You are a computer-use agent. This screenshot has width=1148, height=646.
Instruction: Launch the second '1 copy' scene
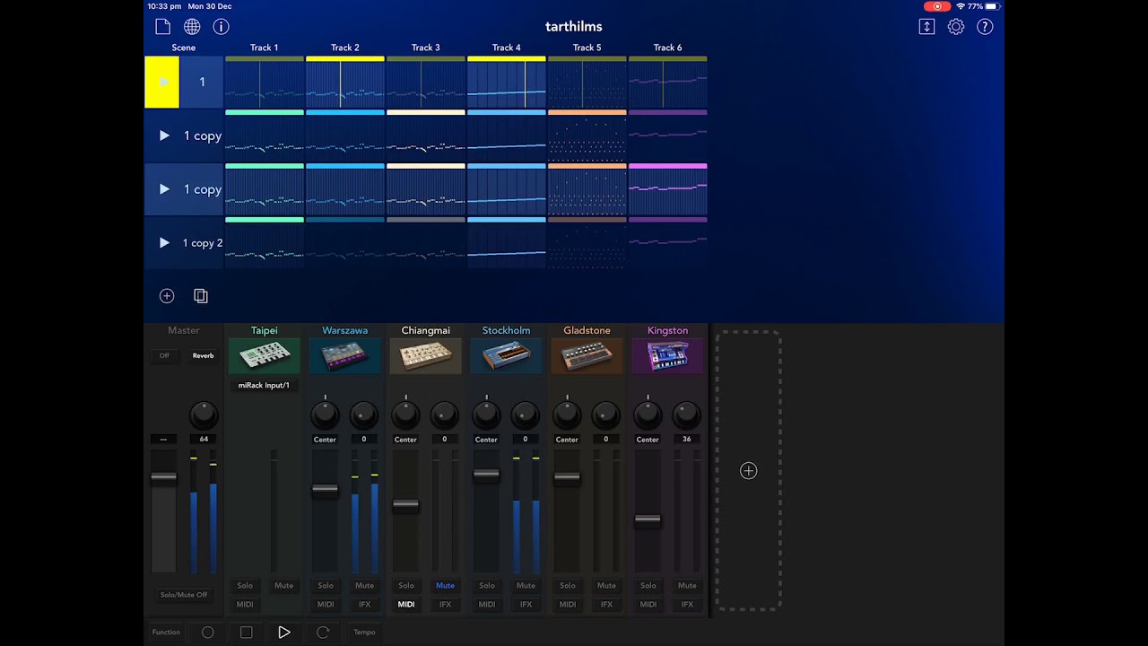click(x=164, y=189)
